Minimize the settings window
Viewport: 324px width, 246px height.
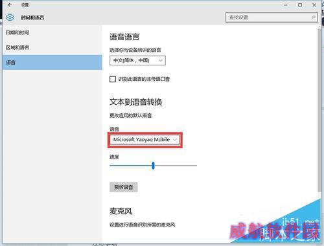point(286,5)
